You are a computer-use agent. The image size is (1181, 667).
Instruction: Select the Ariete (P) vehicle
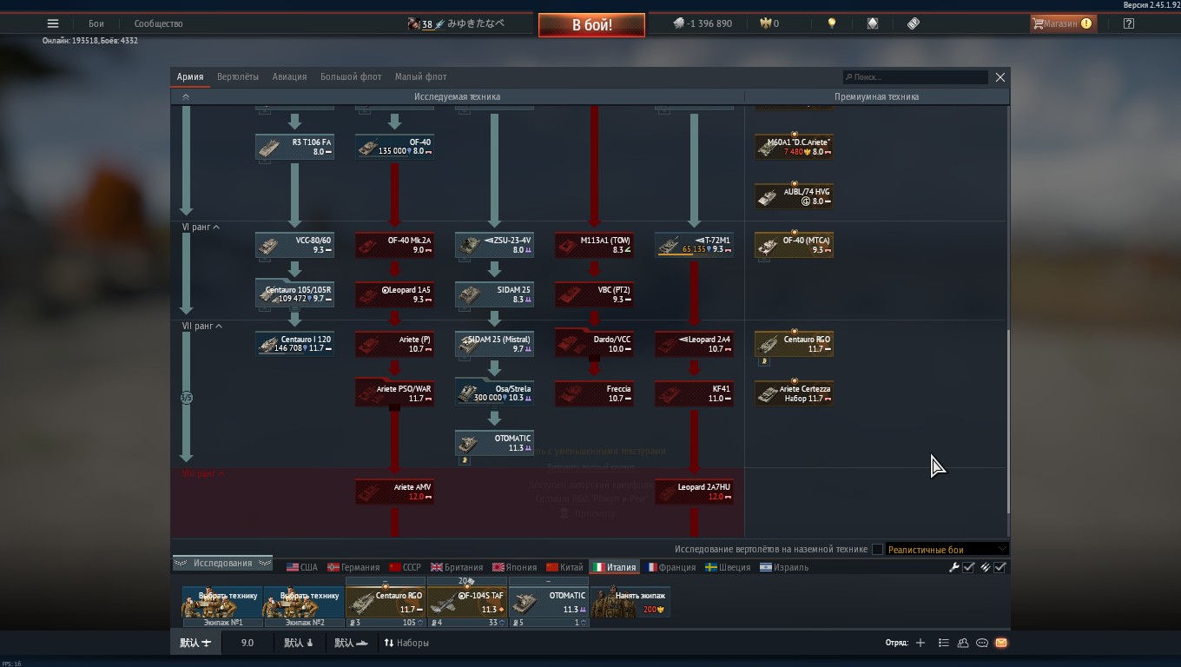coord(394,344)
